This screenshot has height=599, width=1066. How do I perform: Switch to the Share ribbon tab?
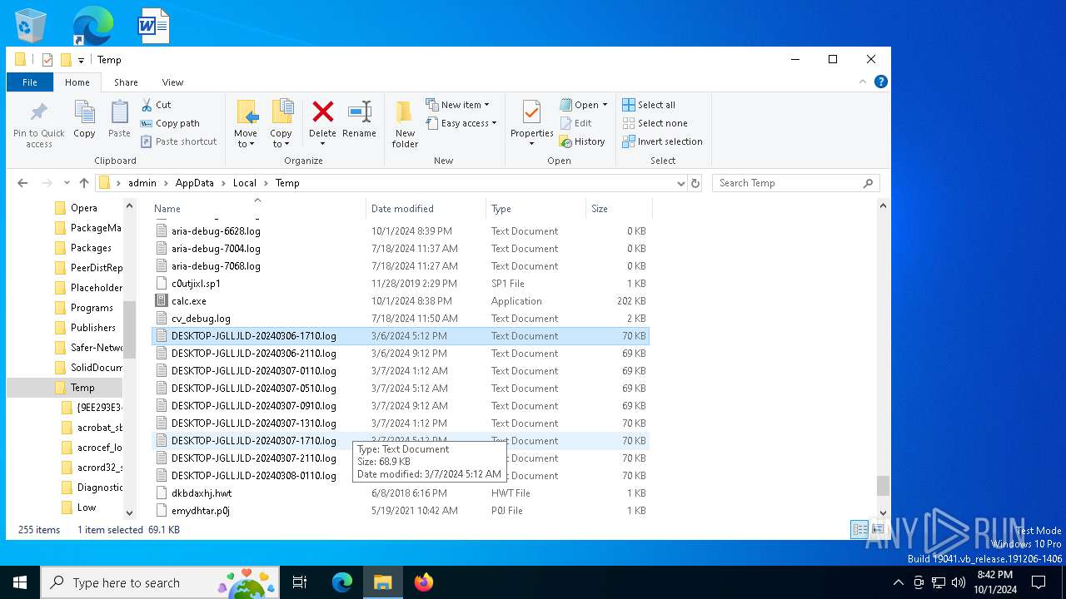point(126,82)
